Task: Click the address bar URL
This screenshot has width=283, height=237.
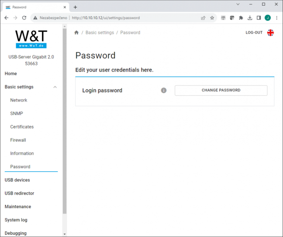Action: tap(106, 18)
